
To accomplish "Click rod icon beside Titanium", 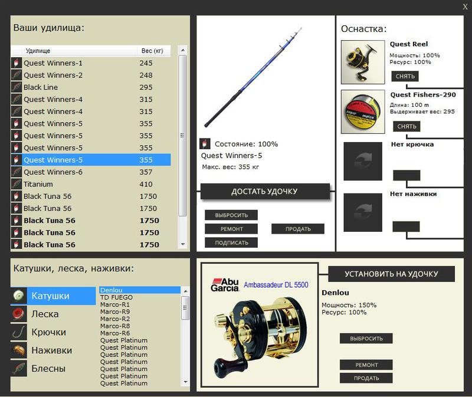I will 17,184.
